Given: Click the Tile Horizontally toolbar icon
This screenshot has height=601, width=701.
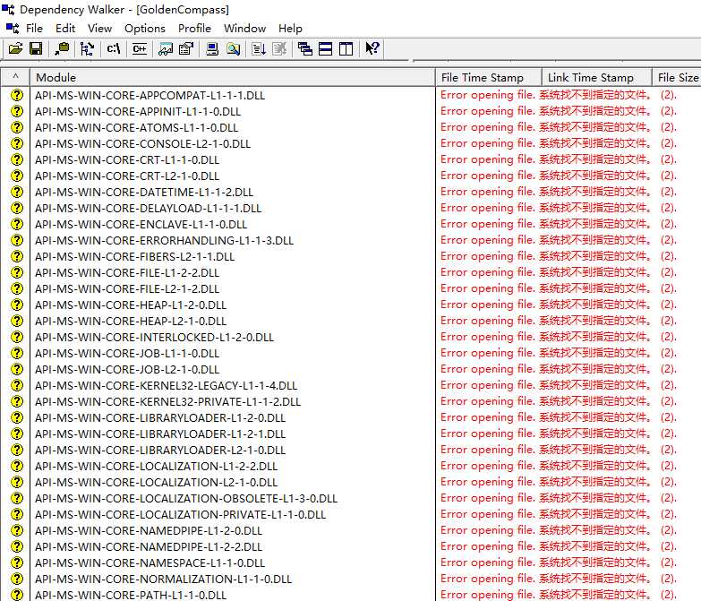Looking at the screenshot, I should pyautogui.click(x=326, y=48).
